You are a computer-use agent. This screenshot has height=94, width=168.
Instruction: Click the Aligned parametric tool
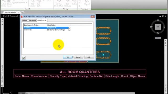(x=87, y=3)
